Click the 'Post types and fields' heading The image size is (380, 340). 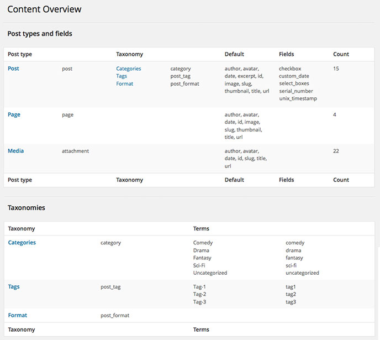pos(40,34)
